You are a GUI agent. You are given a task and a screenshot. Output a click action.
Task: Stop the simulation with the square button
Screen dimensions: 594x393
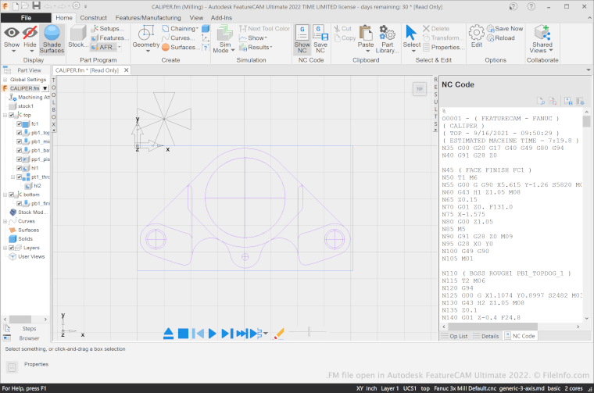tap(182, 334)
